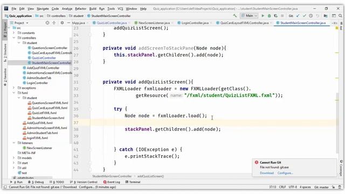Click the UTF-8 encoding widget
The width and height of the screenshot is (345, 194).
293,187
